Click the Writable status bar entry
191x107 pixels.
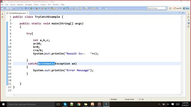point(114,99)
